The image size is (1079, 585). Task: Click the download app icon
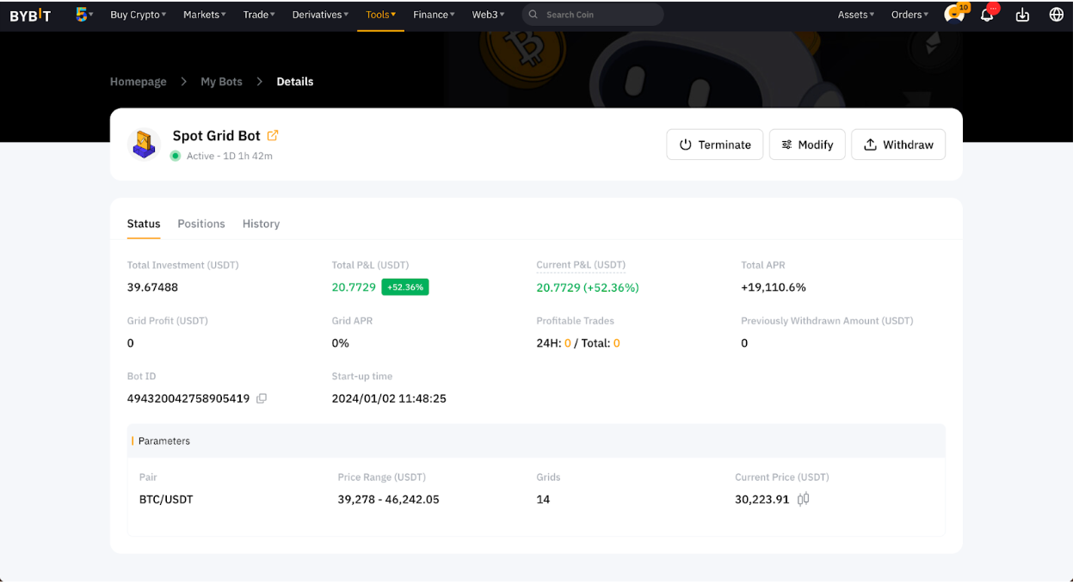[x=1022, y=15]
